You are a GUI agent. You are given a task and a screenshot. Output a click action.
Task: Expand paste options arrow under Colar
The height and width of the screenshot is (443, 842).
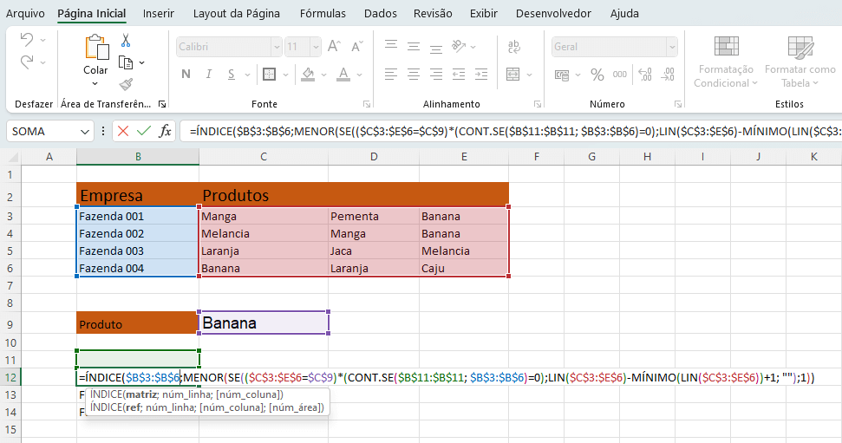tap(95, 84)
